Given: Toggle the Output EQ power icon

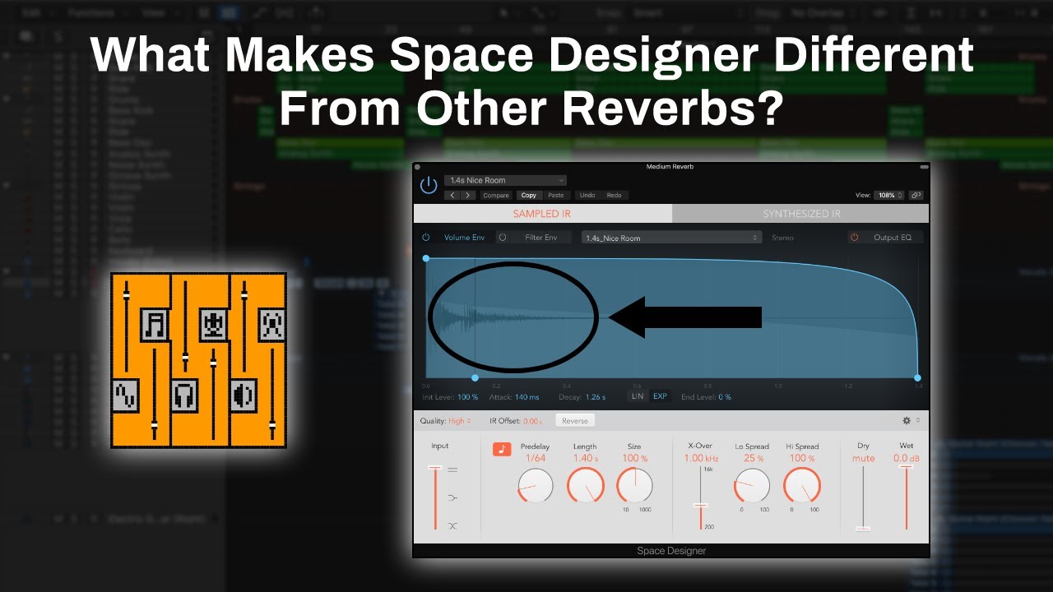Looking at the screenshot, I should 854,238.
